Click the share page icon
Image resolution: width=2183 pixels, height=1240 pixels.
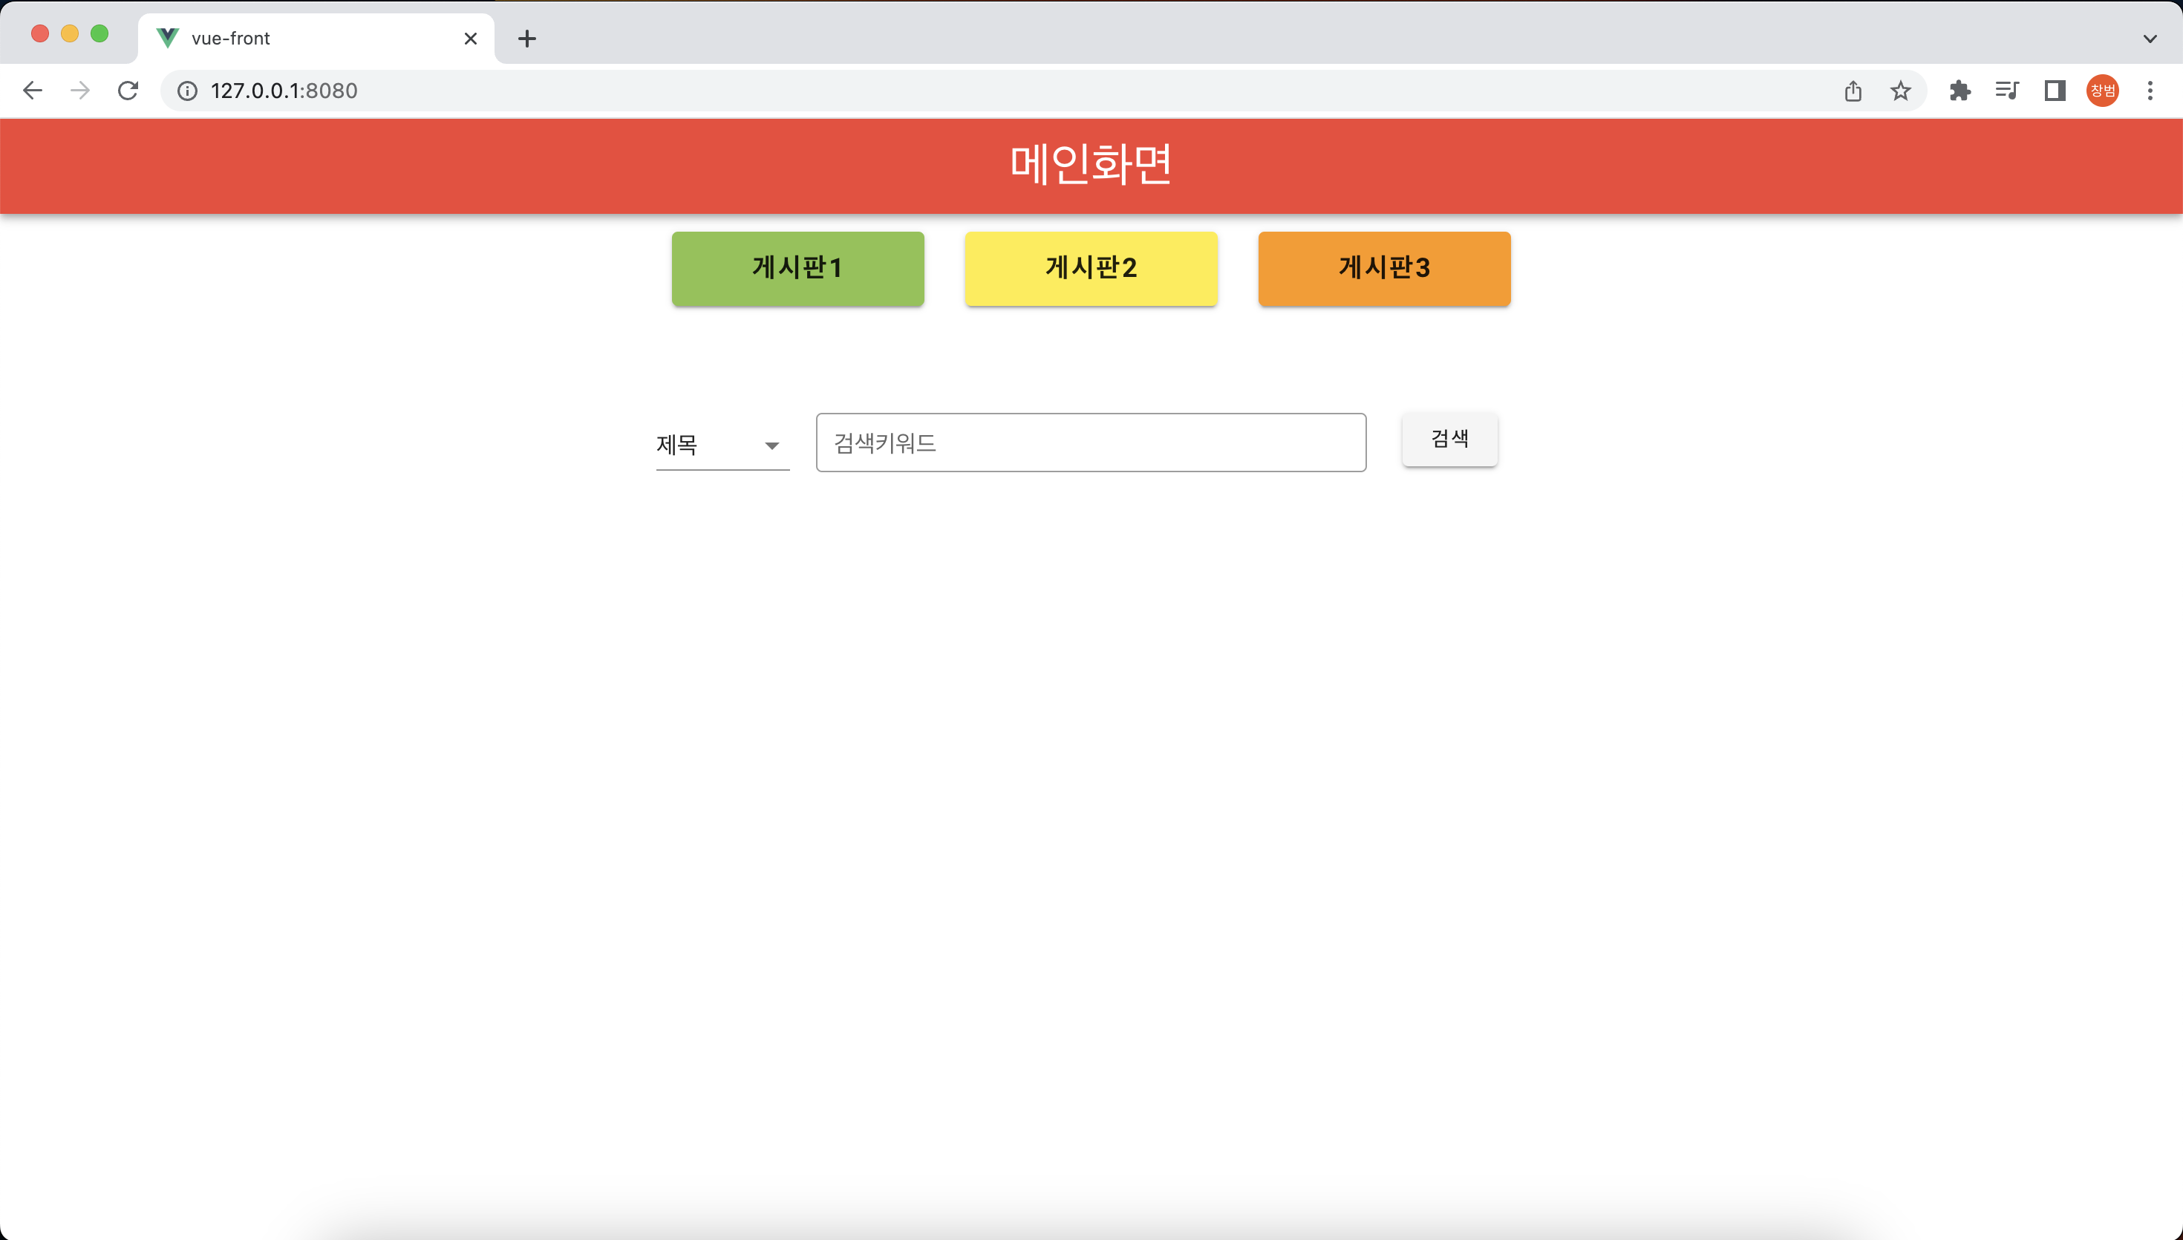coord(1853,91)
